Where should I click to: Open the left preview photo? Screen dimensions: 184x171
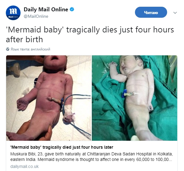[49, 98]
